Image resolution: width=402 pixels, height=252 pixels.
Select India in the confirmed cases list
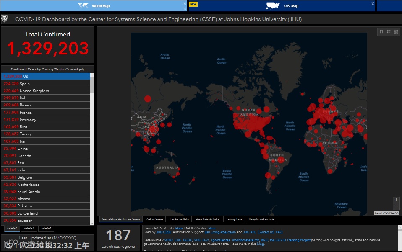pos(46,170)
